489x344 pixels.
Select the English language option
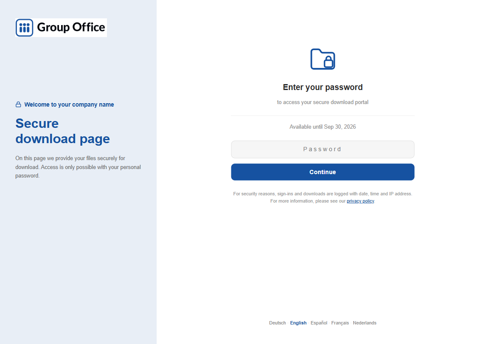(298, 323)
